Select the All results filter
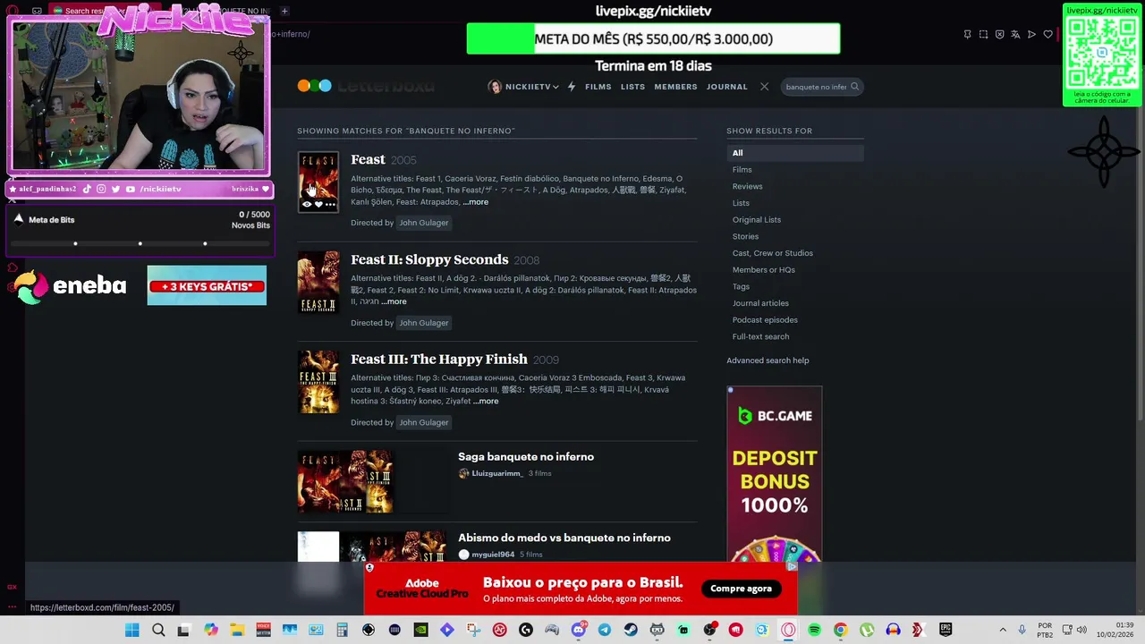This screenshot has height=644, width=1145. (795, 153)
